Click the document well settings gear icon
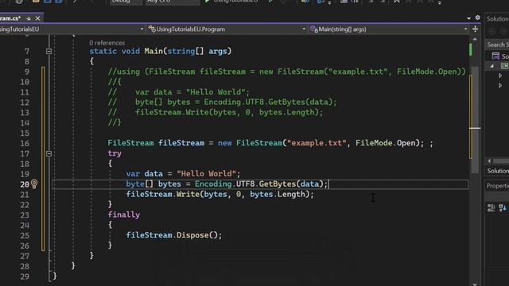 (477, 17)
